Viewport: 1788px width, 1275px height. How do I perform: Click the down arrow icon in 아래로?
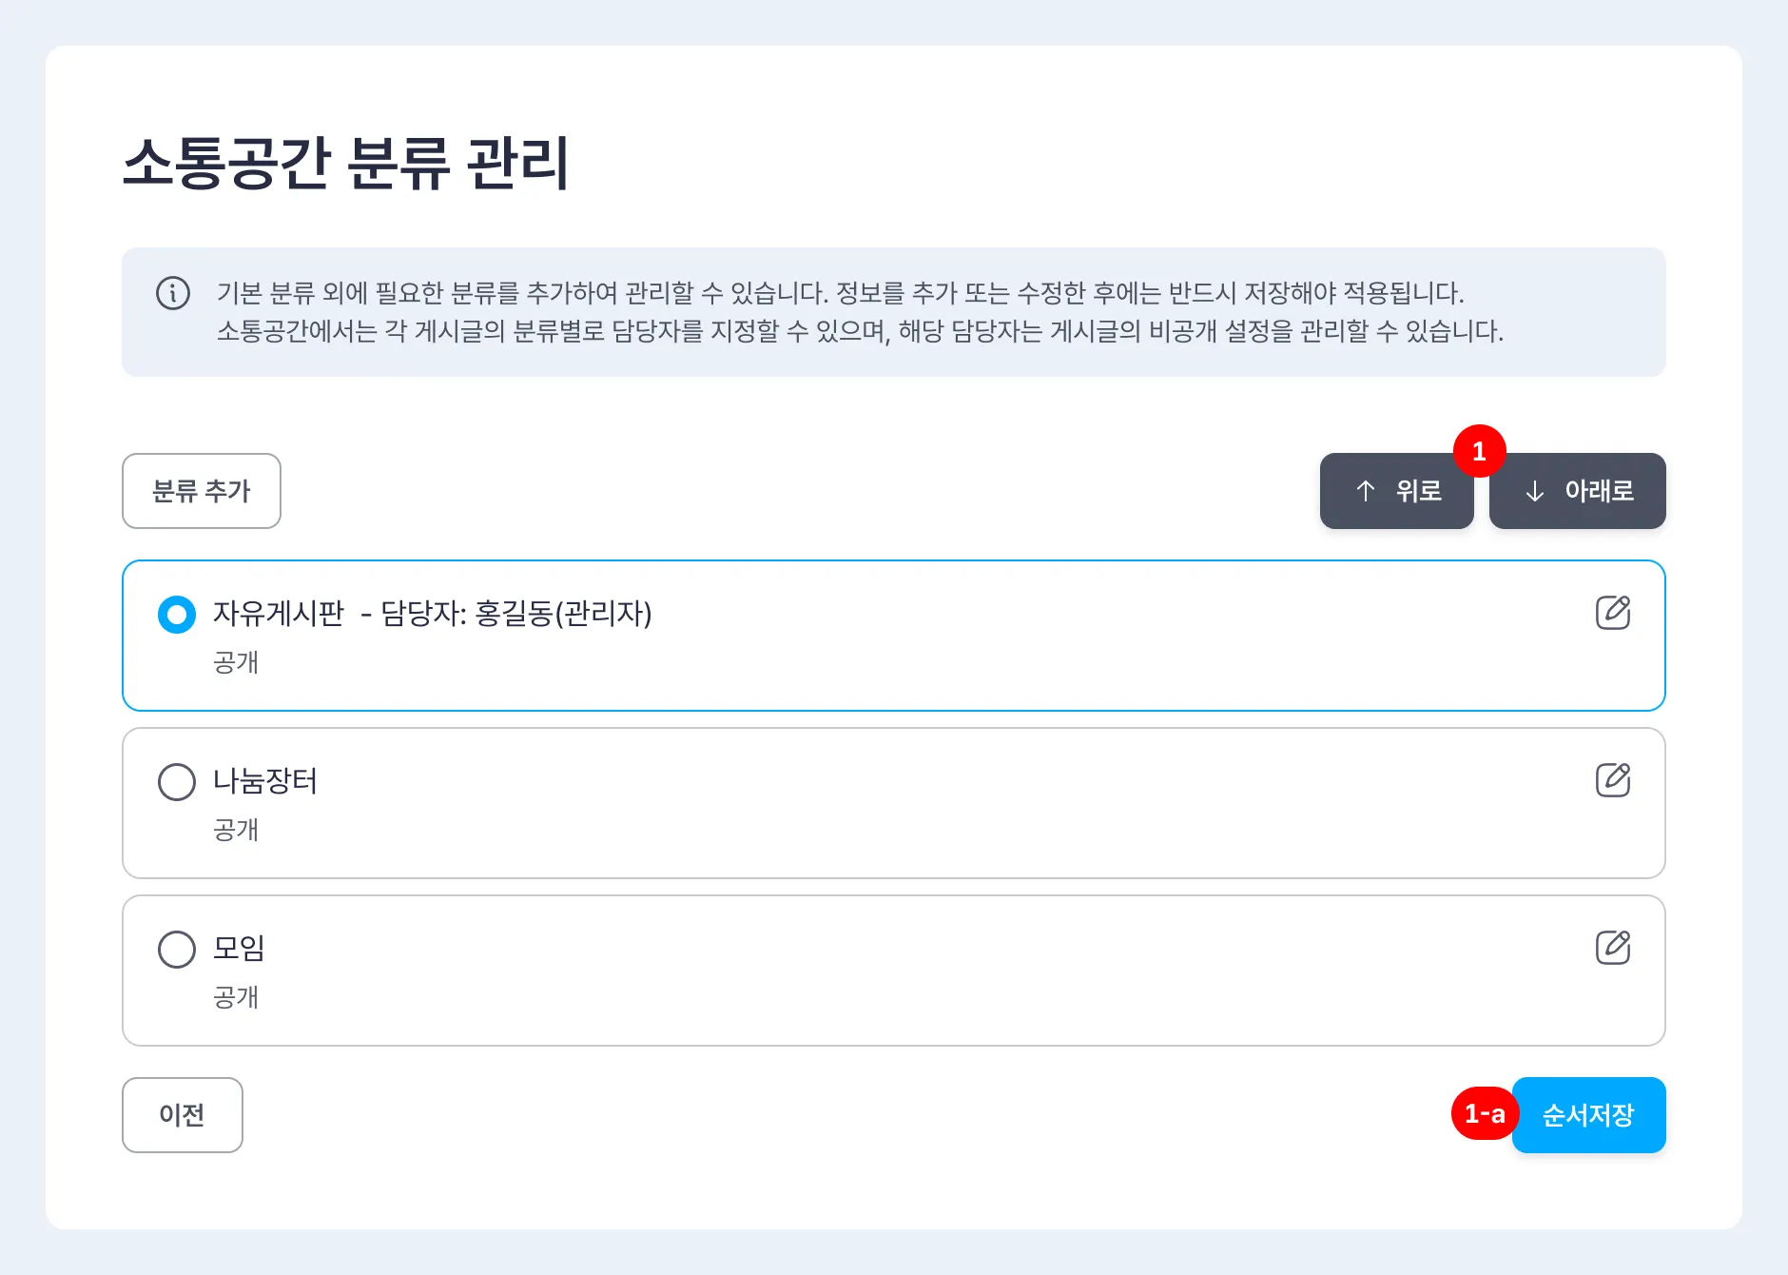(x=1534, y=491)
